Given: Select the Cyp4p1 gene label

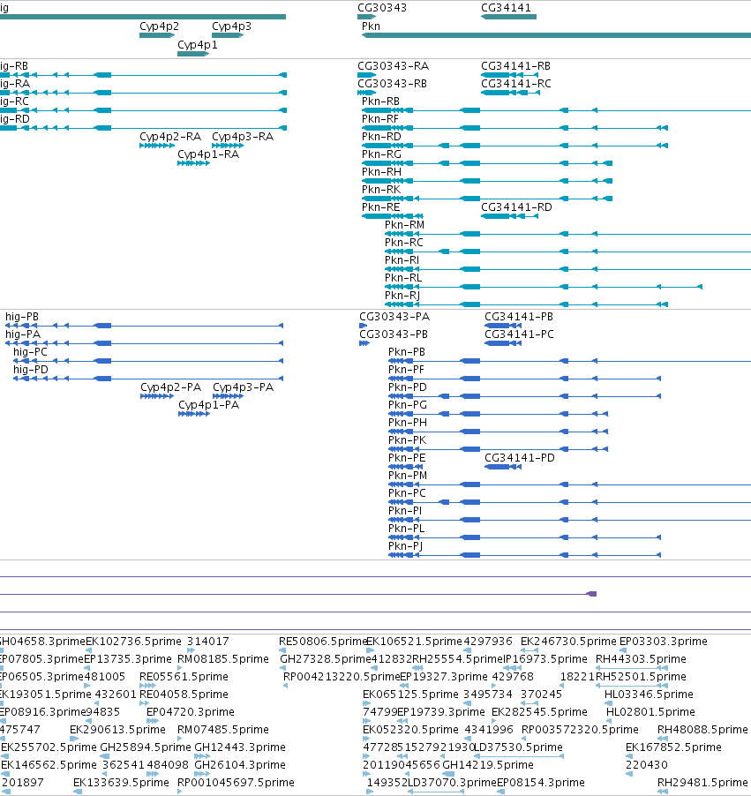Looking at the screenshot, I should pos(197,45).
